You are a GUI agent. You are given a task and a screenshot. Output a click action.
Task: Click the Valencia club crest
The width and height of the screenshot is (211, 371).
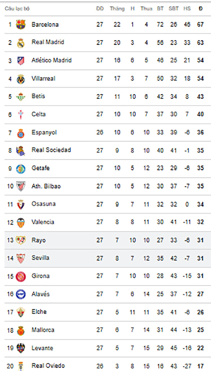(21, 222)
